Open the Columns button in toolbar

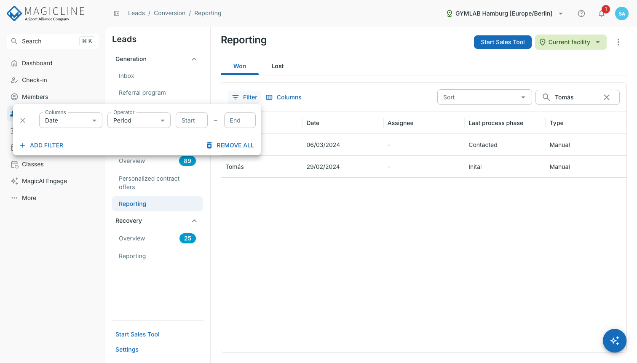tap(284, 97)
